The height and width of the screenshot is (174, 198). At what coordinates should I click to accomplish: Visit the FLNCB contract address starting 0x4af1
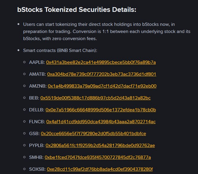click(101, 122)
